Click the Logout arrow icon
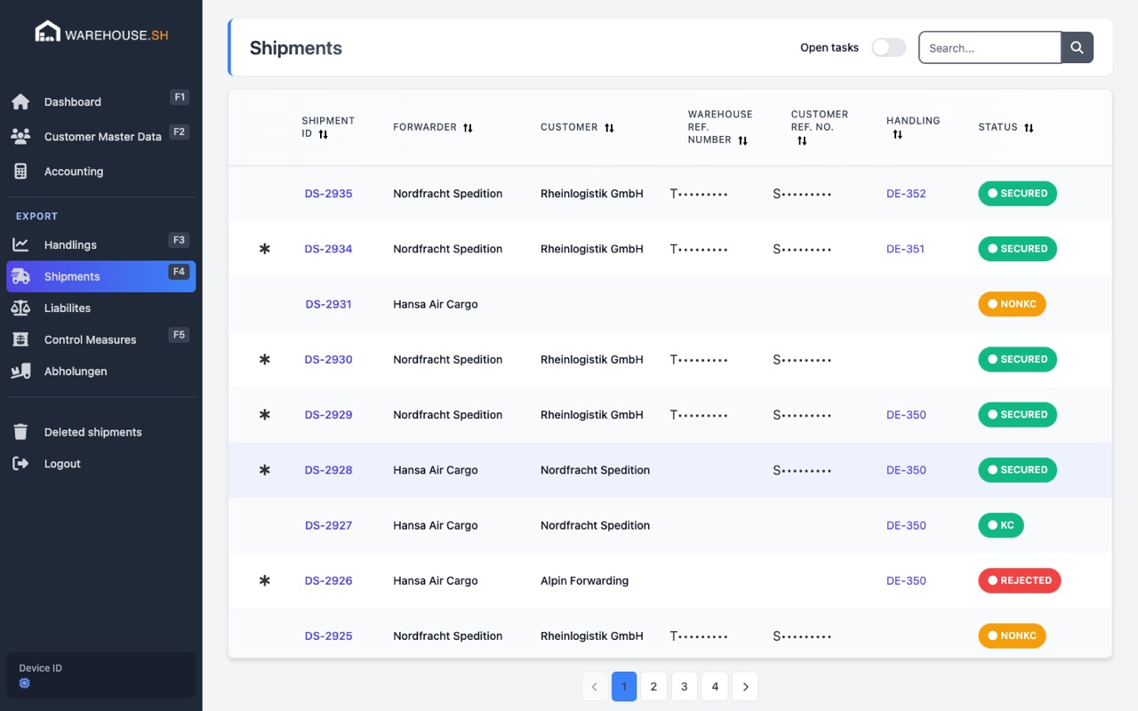 pos(20,463)
